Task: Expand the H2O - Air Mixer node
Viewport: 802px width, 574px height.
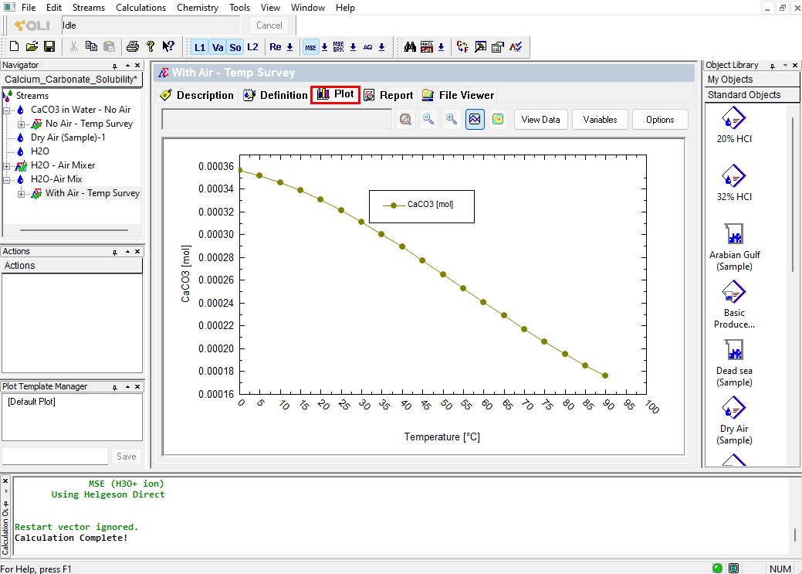Action: click(7, 166)
